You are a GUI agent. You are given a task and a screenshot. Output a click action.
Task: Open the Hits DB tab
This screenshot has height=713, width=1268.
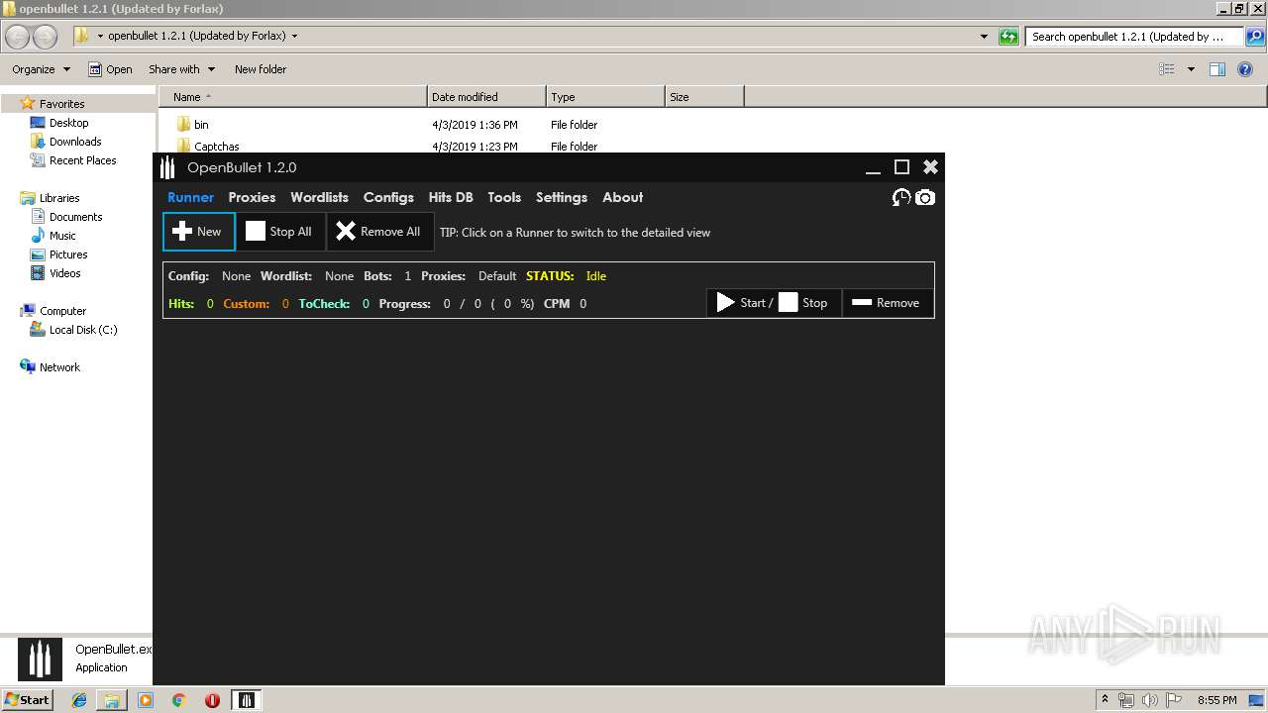coord(451,197)
